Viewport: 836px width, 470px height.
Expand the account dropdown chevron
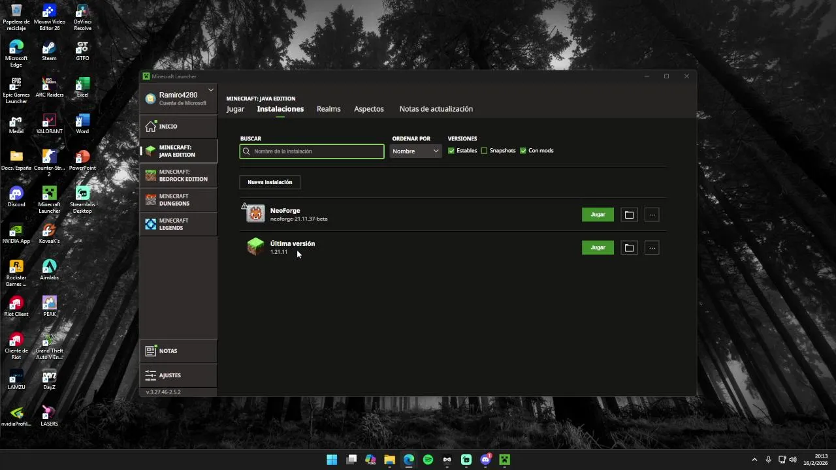tap(211, 90)
